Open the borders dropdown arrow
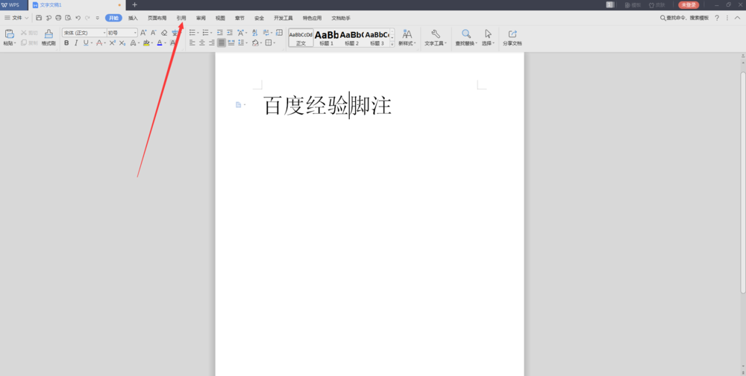746x376 pixels. coord(274,42)
